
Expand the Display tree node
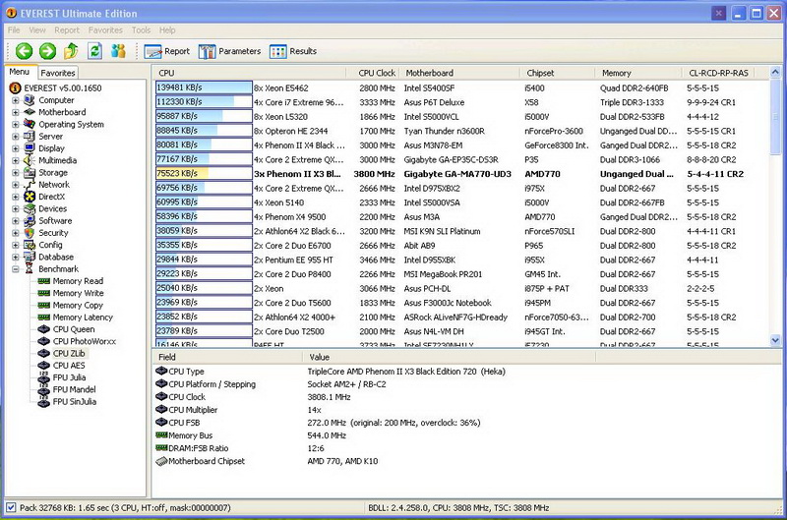15,148
